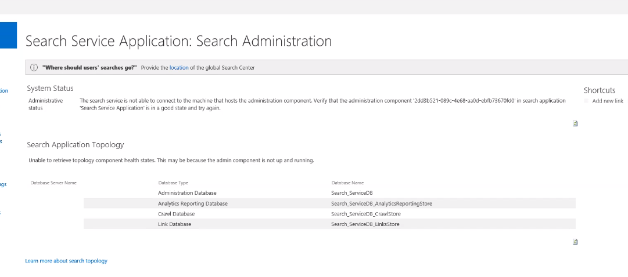Image resolution: width=628 pixels, height=277 pixels.
Task: Click the Search_ServiceDB_AnalyticsReportingStore database name
Action: 381,203
